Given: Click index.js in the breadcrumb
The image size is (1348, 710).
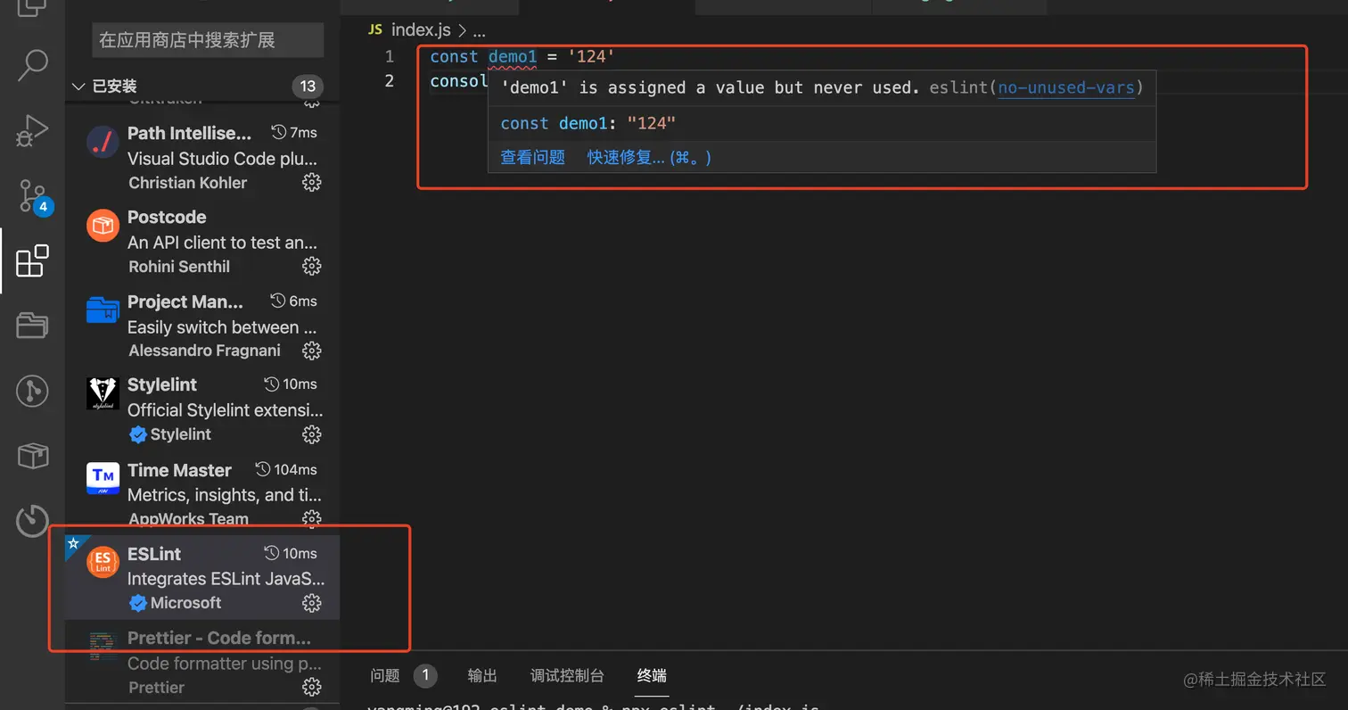Looking at the screenshot, I should (x=422, y=29).
